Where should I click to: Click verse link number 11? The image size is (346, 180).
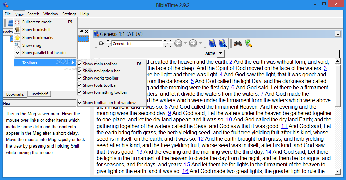(x=284, y=126)
